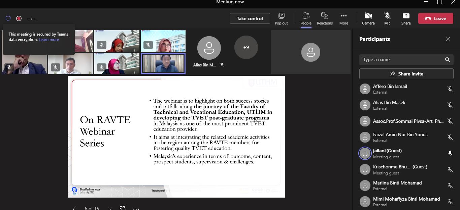Image resolution: width=460 pixels, height=210 pixels.
Task: Restore the Teams window size
Action: (439, 2)
